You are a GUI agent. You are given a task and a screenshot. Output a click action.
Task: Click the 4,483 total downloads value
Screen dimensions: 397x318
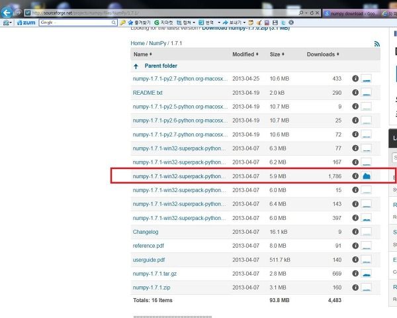335,300
